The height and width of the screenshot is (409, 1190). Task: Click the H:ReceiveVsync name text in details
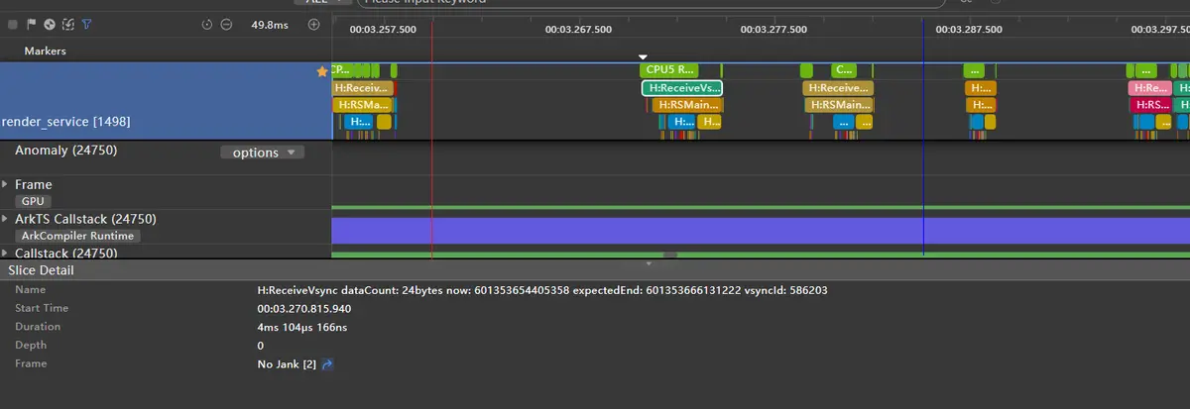542,290
